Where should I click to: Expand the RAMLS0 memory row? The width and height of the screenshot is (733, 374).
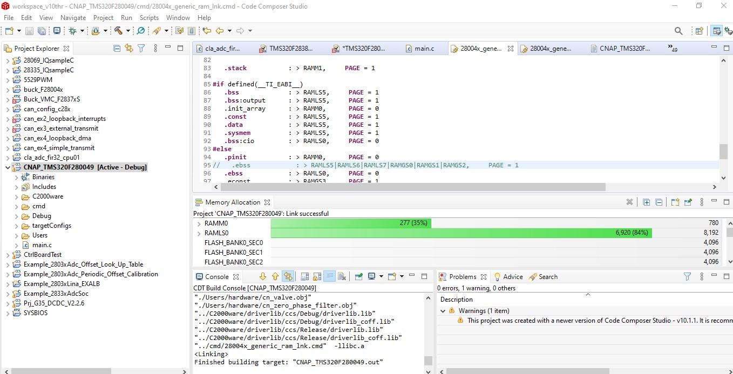pos(199,233)
